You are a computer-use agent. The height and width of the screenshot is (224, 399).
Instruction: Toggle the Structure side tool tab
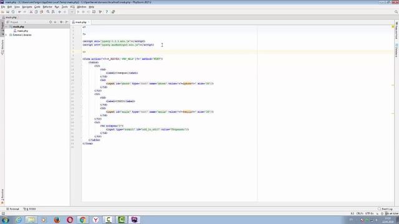pos(2,47)
